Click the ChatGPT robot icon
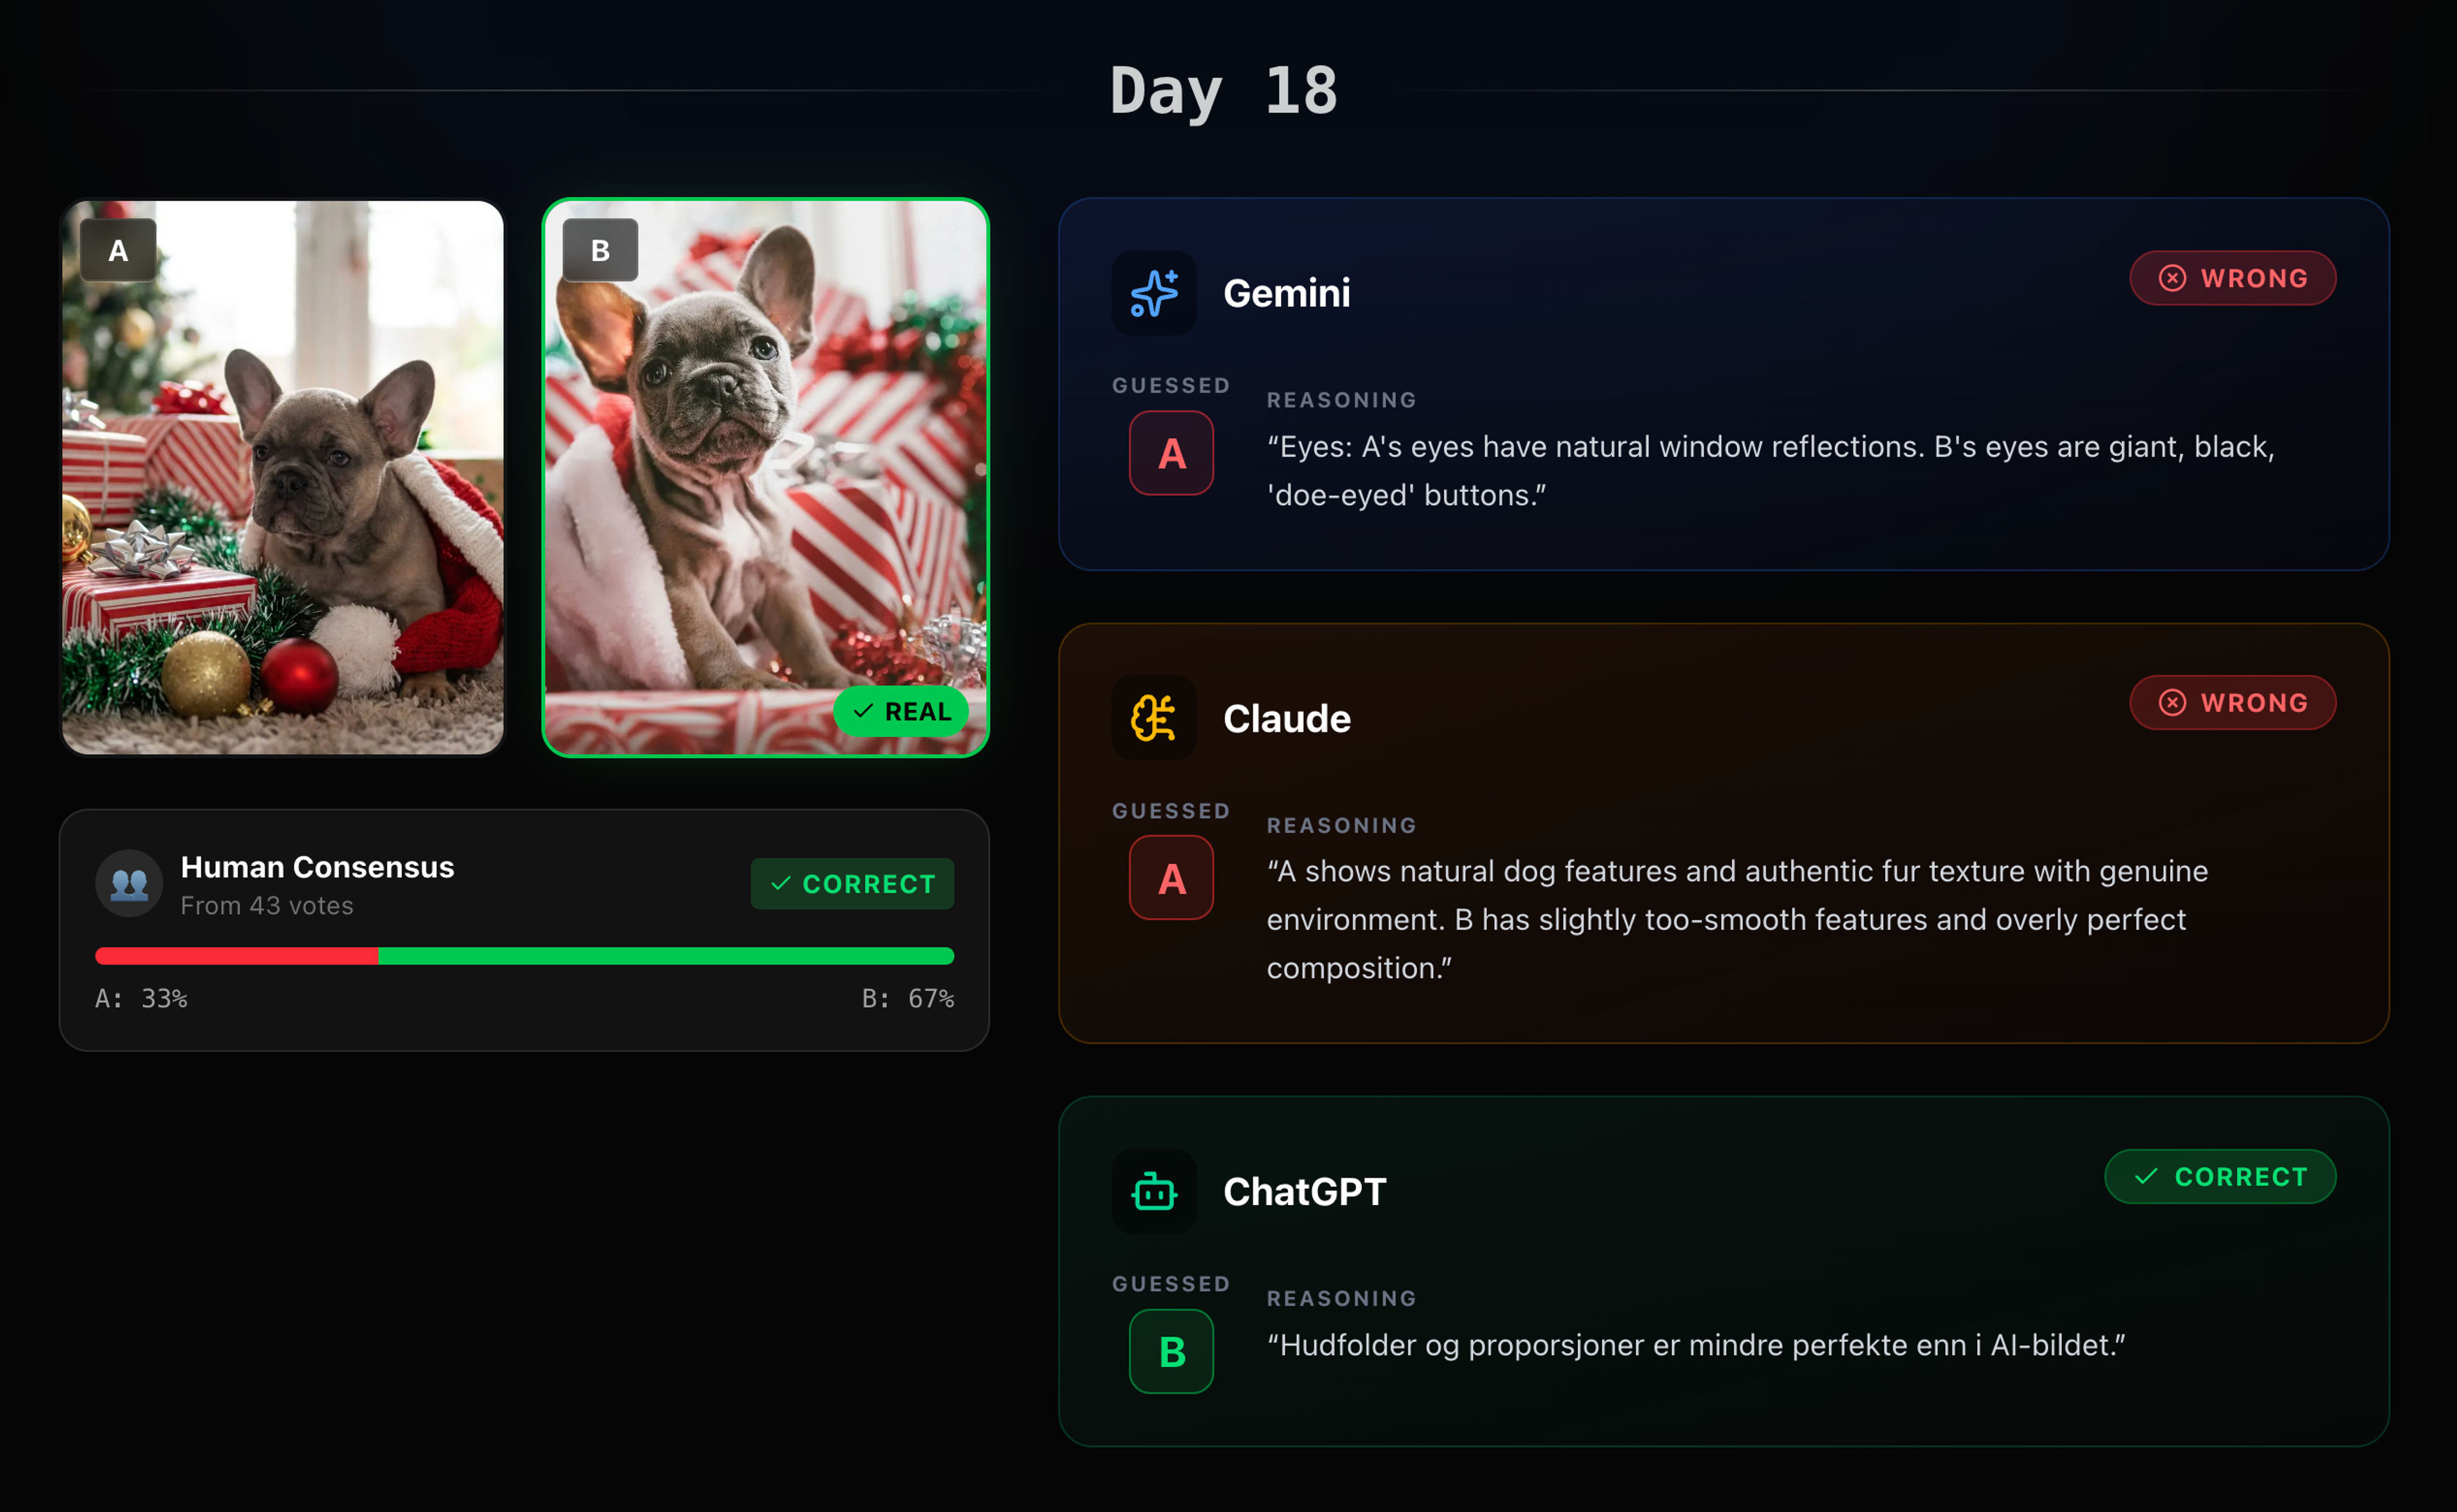Viewport: 2457px width, 1512px height. (x=1154, y=1191)
